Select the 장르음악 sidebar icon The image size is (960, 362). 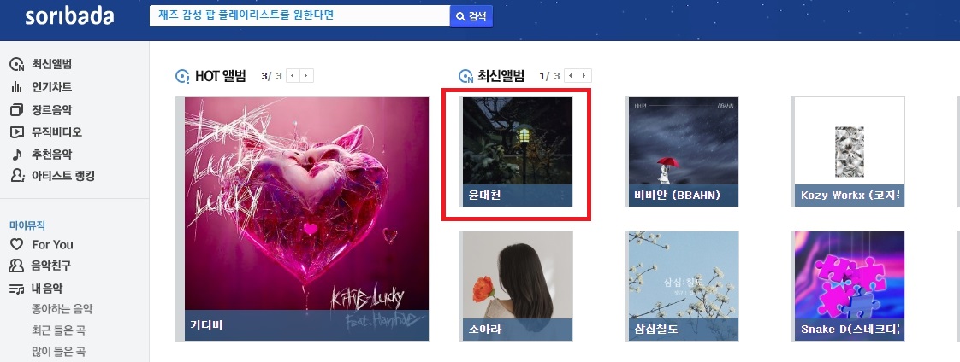pos(16,110)
